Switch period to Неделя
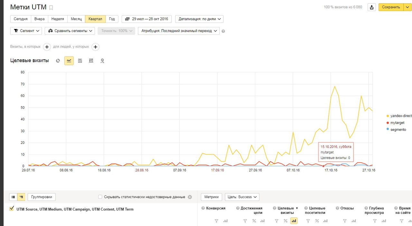The height and width of the screenshot is (226, 412). [58, 19]
